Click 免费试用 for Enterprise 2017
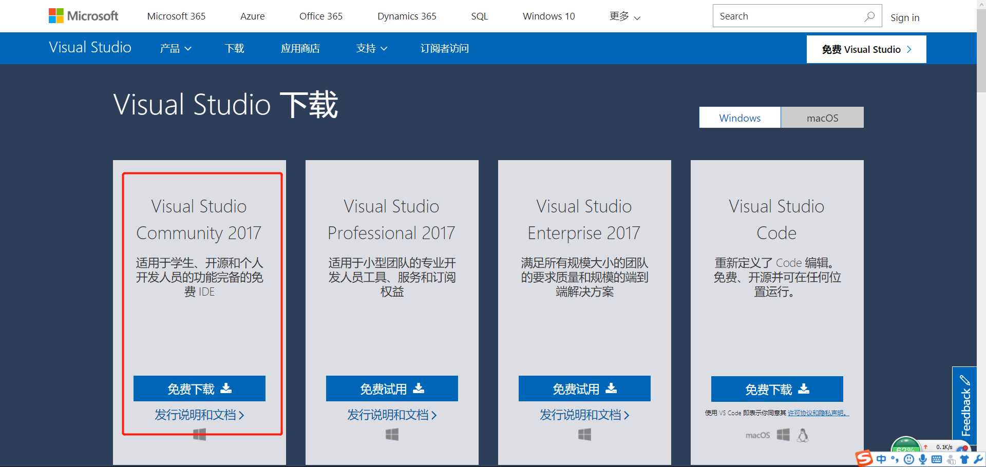The width and height of the screenshot is (986, 467). click(x=584, y=388)
